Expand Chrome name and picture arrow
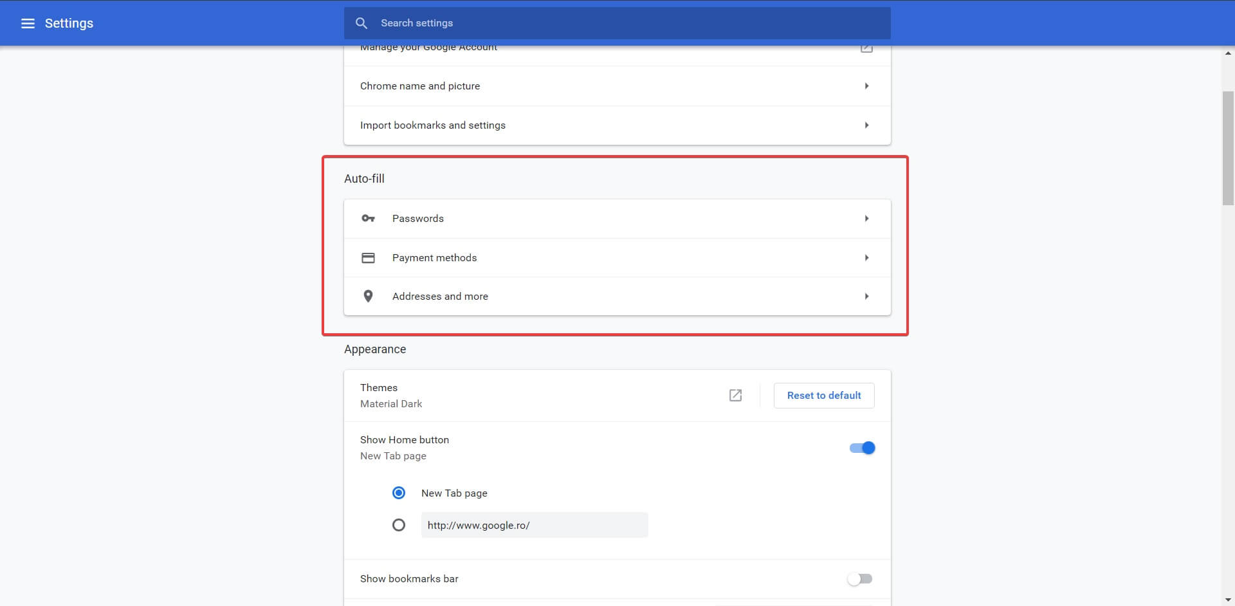Image resolution: width=1235 pixels, height=606 pixels. 866,86
